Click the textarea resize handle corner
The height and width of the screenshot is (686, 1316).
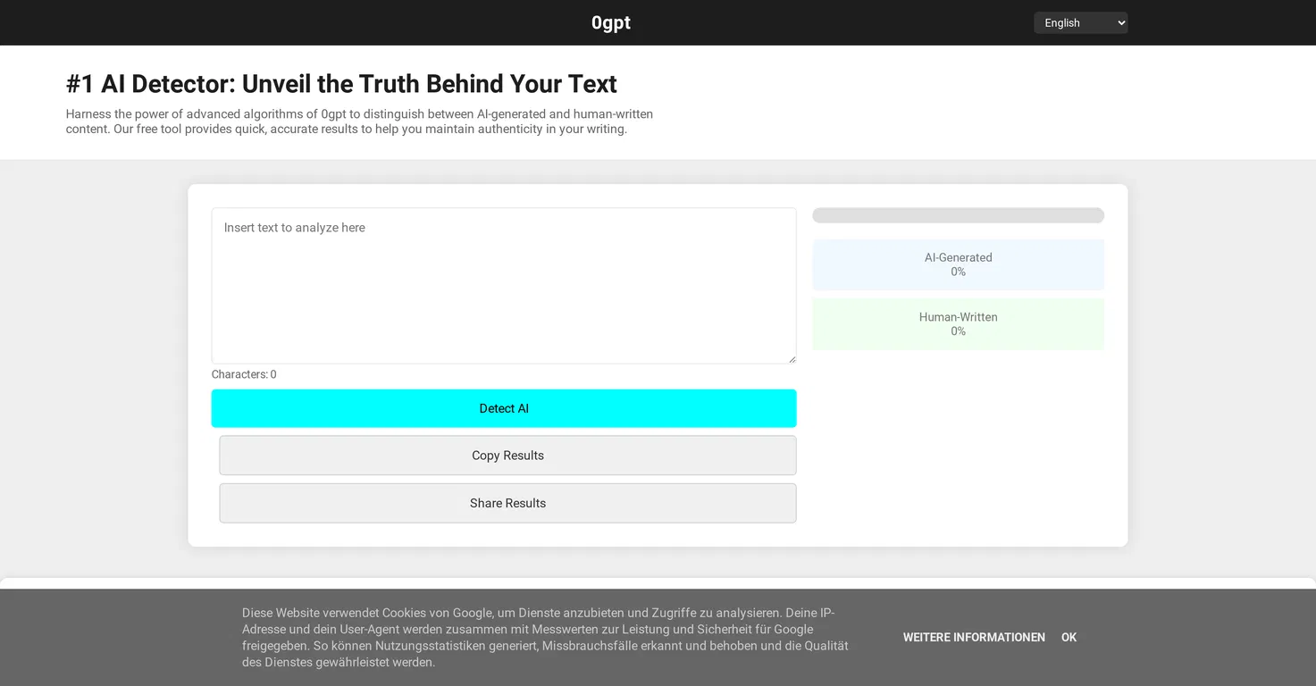[x=792, y=359]
